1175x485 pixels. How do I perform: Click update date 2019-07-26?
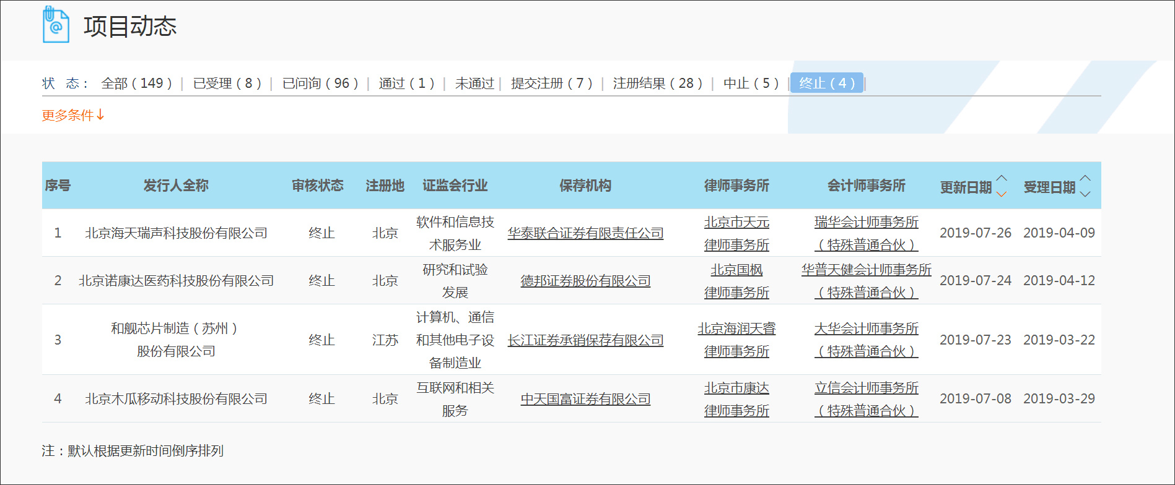pyautogui.click(x=976, y=233)
